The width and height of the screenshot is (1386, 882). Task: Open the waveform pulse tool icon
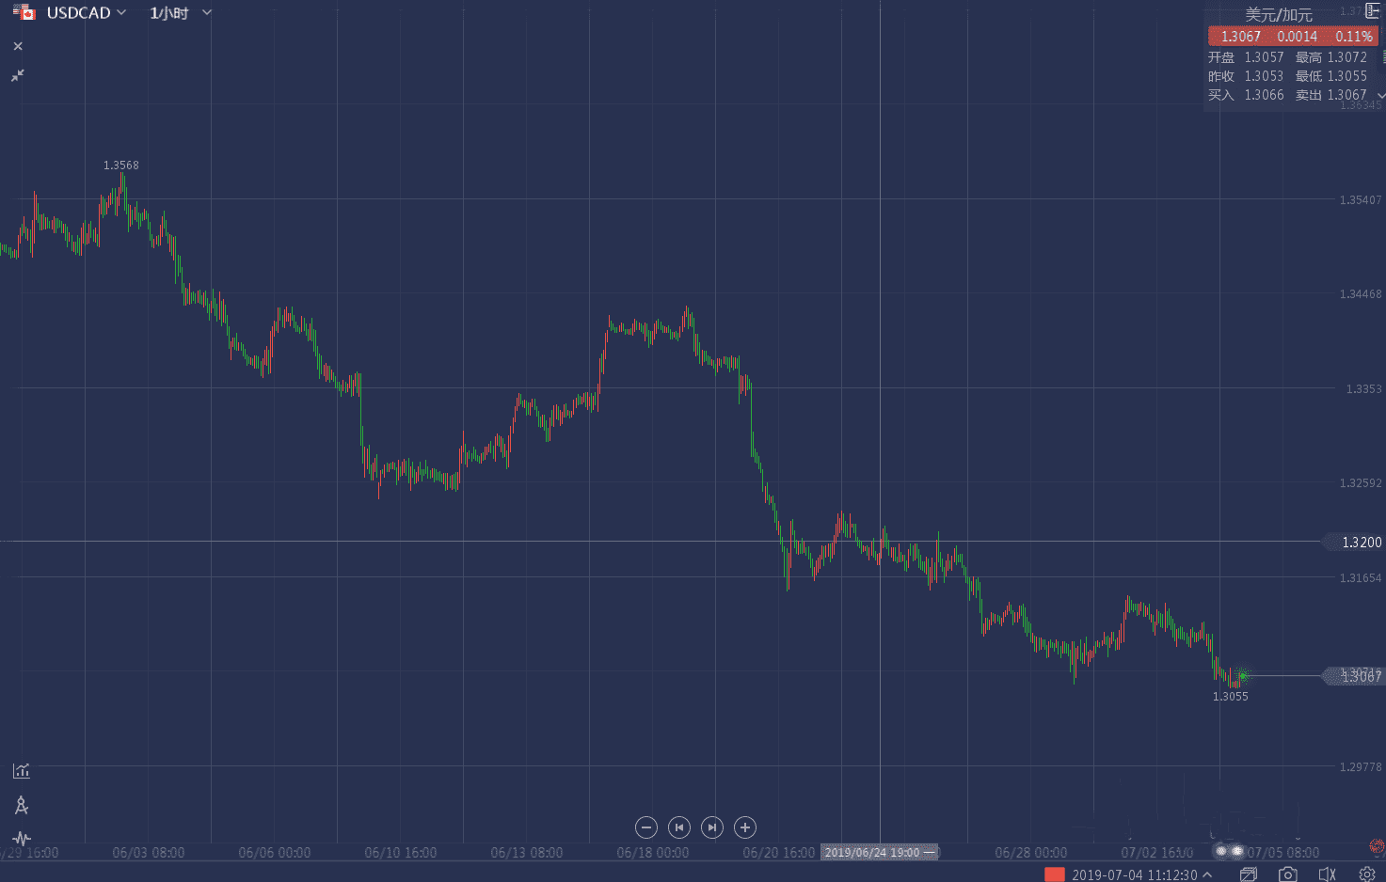coord(22,838)
